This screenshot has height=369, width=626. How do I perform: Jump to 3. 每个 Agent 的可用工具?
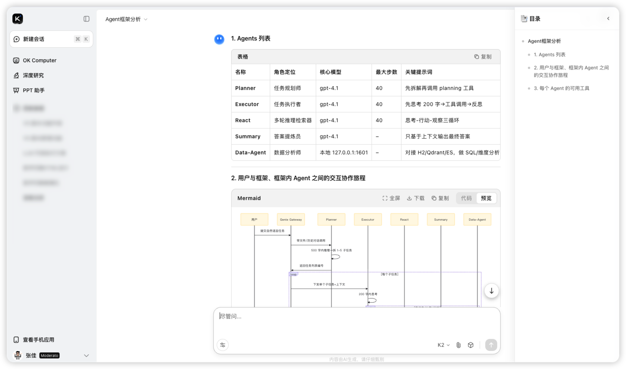coord(561,88)
